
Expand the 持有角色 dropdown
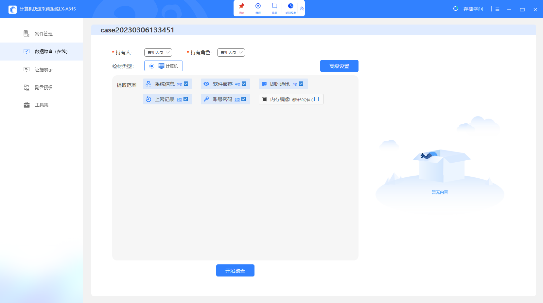pos(231,52)
